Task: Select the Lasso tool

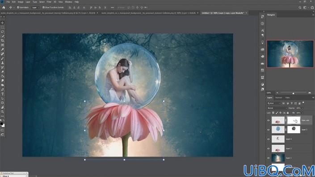Action: coord(2,32)
